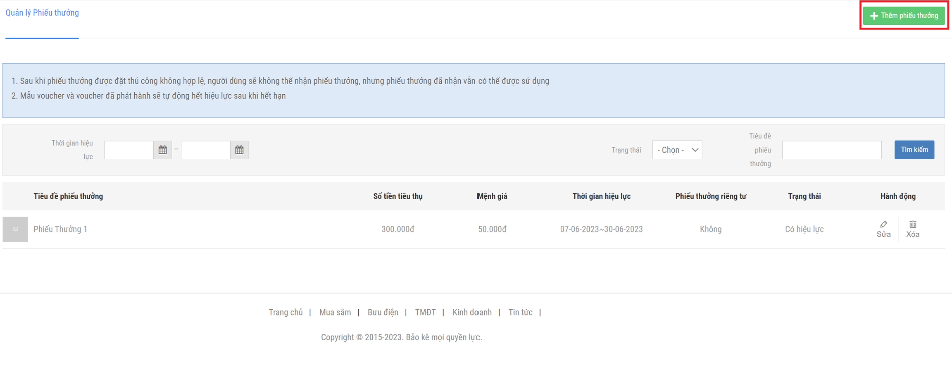This screenshot has width=952, height=387.
Task: Click the Thời gian hiệu lực column header
Action: coord(601,196)
